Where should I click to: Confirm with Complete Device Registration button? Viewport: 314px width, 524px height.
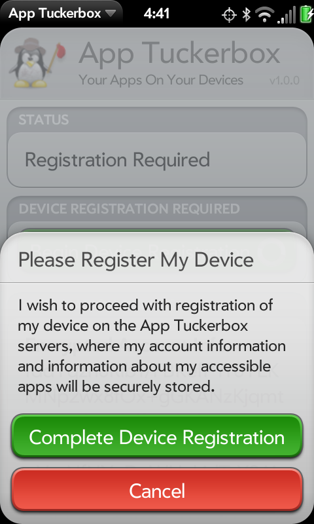[157, 436]
